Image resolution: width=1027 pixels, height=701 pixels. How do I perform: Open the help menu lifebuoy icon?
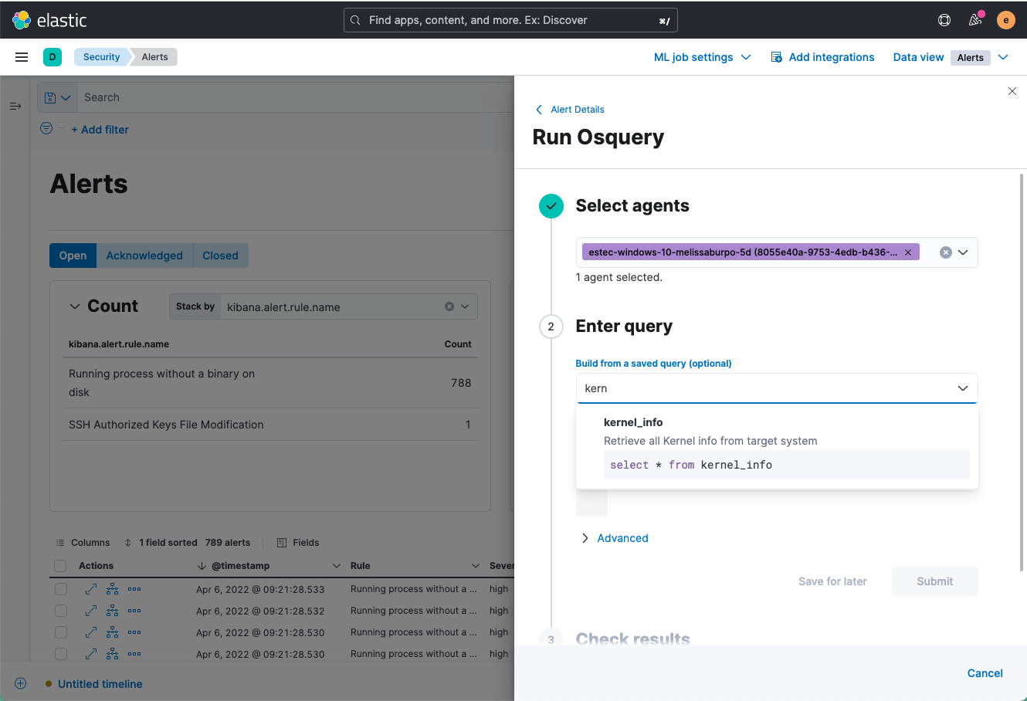tap(944, 20)
